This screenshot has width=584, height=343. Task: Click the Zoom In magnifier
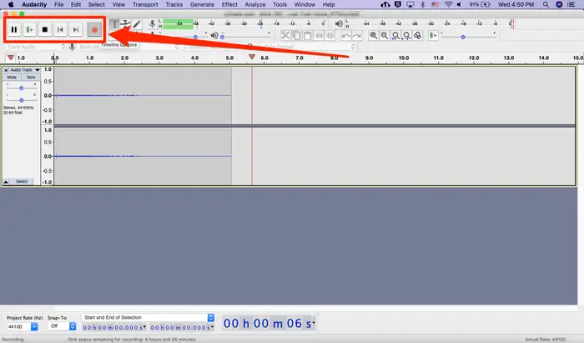374,36
